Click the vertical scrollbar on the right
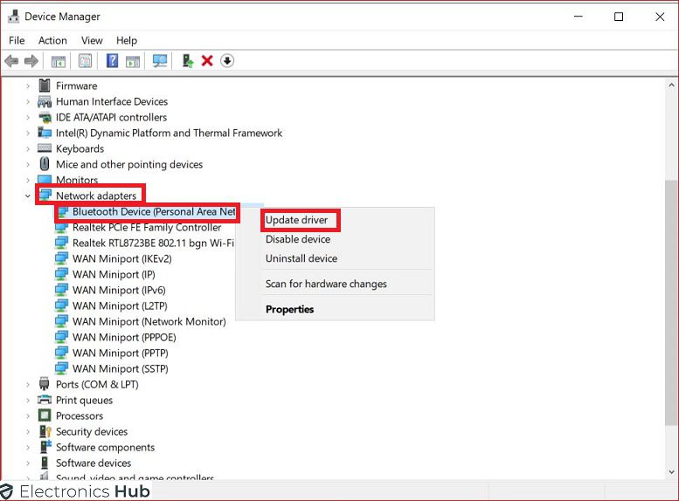Viewport: 679px width, 501px height. [x=670, y=262]
